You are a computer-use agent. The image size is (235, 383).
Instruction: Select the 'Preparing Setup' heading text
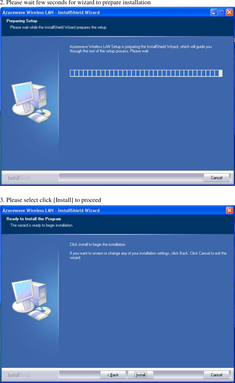(x=22, y=21)
